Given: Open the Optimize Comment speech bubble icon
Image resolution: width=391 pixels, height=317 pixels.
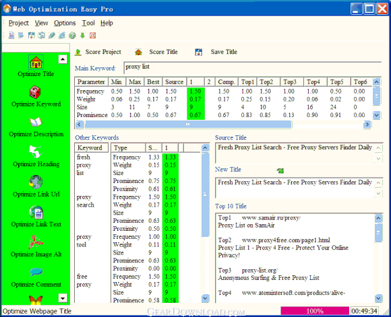Looking at the screenshot, I should pos(36,272).
